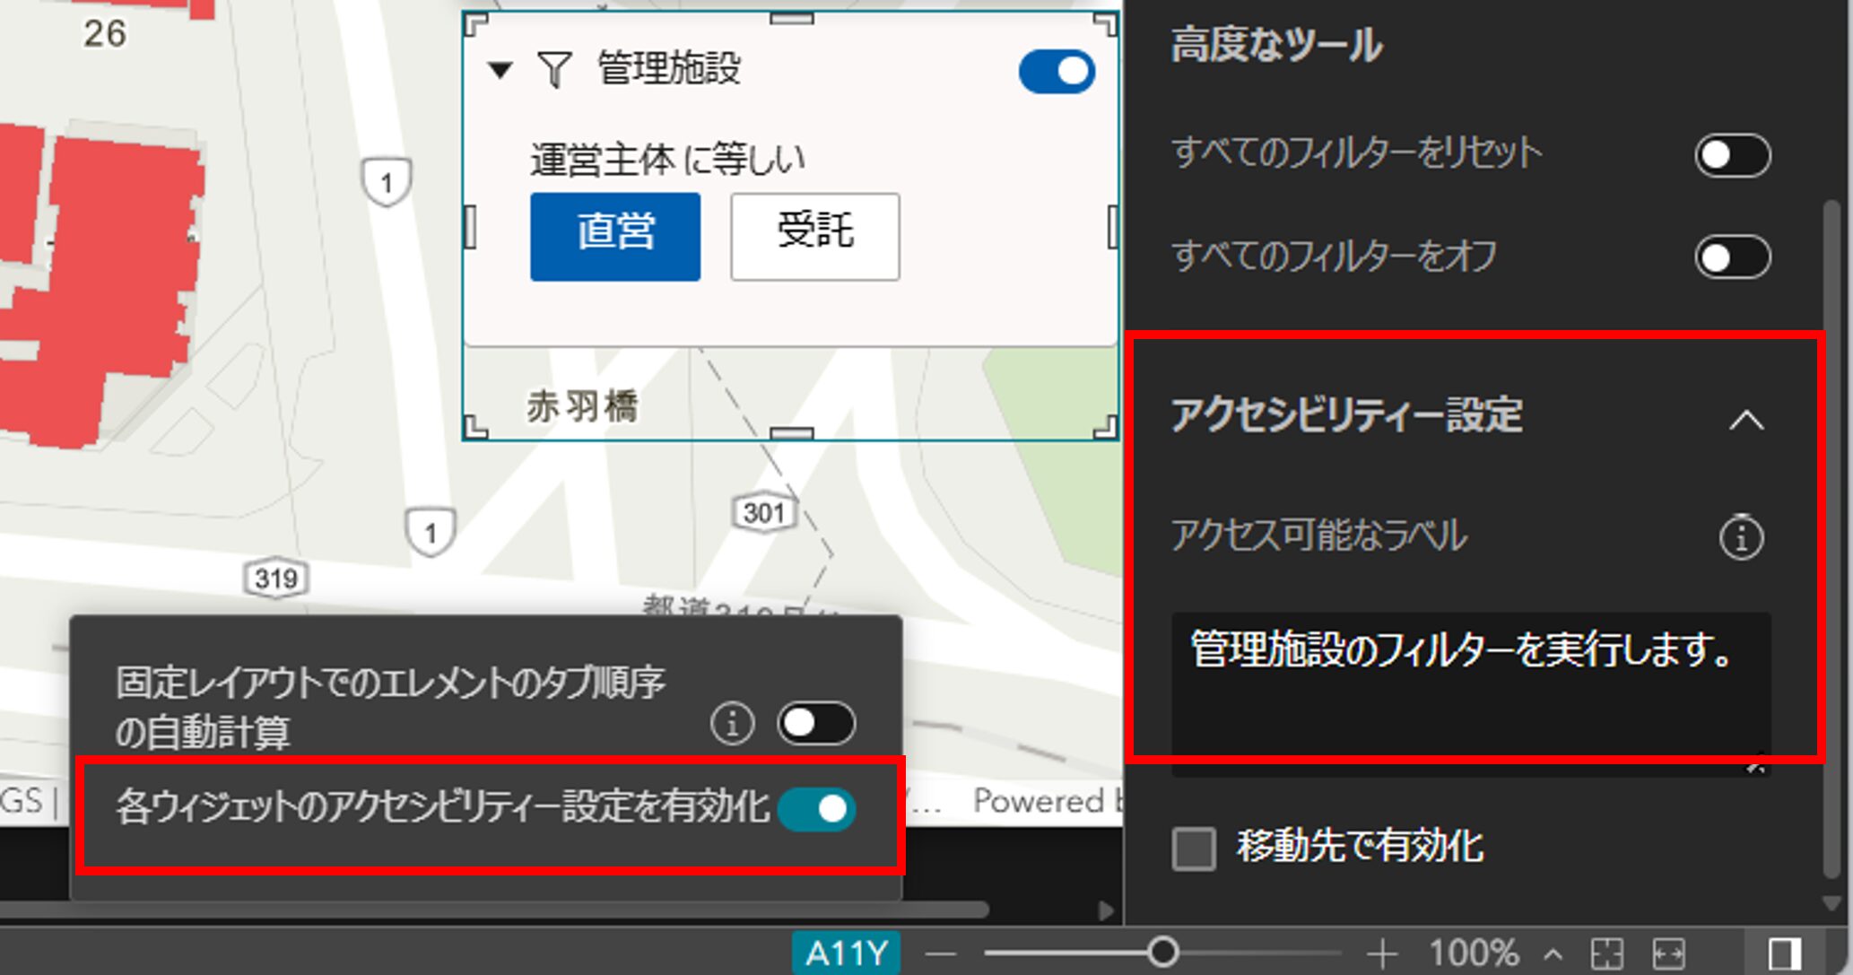1853x975 pixels.
Task: Click the zoom in plus icon
Action: coord(1382,953)
